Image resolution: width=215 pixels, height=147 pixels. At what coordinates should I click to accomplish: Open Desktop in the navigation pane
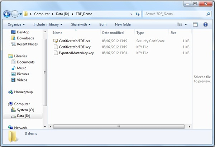[23, 32]
